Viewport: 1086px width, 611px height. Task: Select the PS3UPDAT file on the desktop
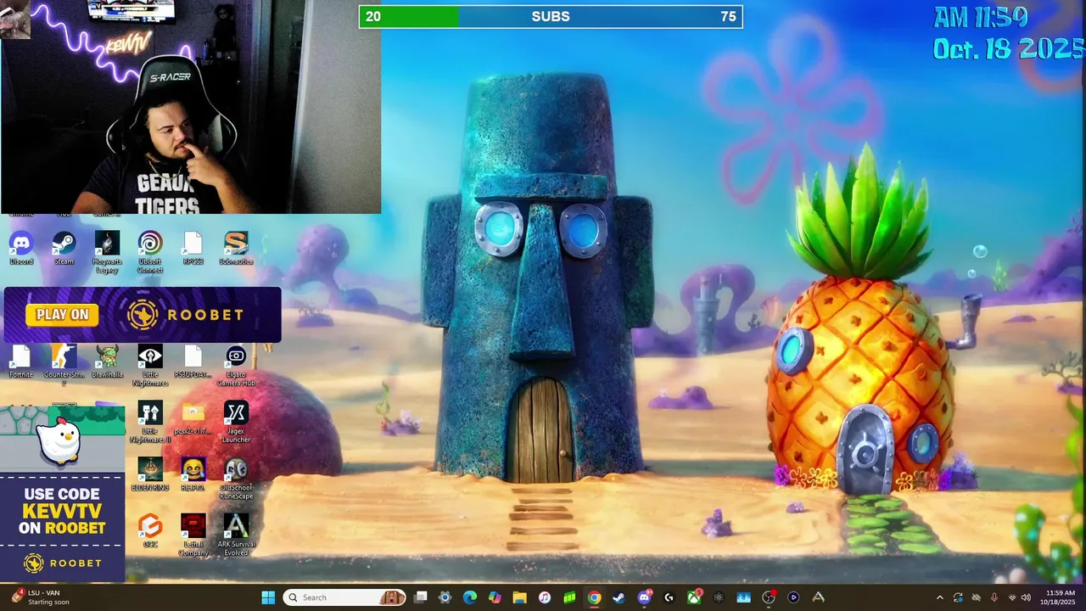(x=193, y=362)
